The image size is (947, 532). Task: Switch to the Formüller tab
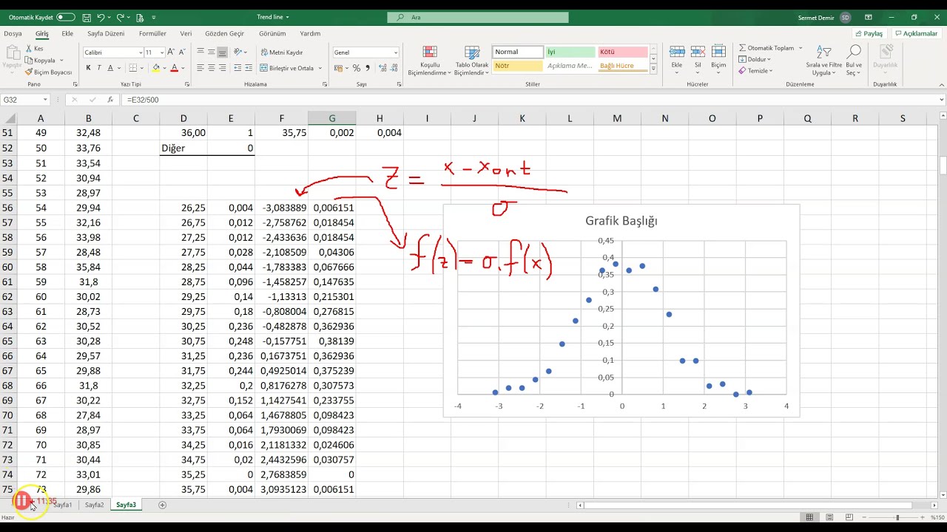click(x=152, y=33)
